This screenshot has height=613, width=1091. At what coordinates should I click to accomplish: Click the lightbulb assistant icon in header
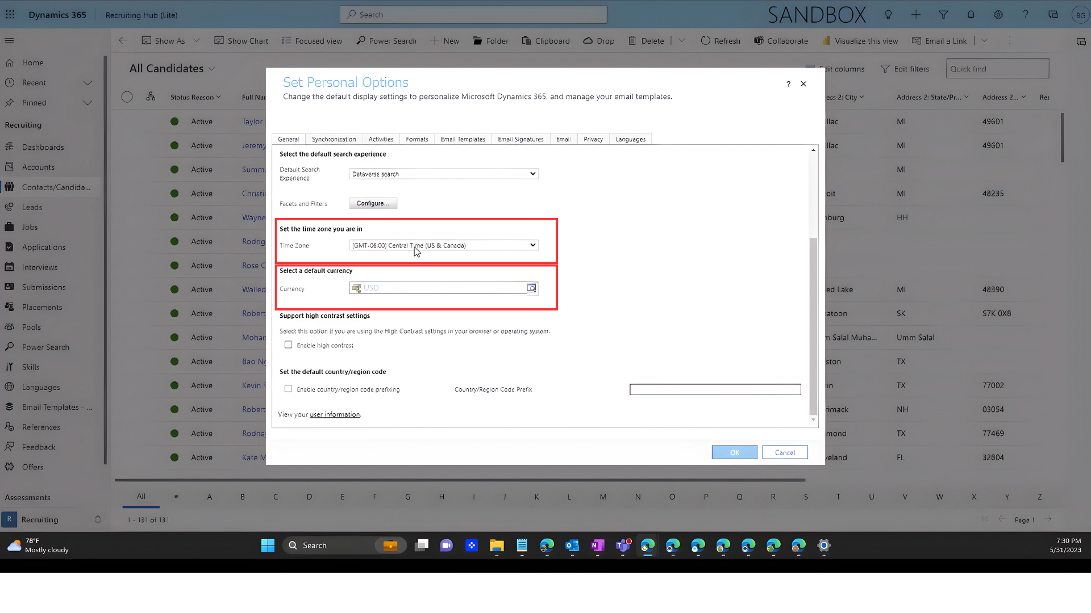888,15
